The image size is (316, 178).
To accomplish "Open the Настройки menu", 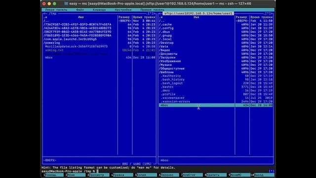I will [x=123, y=10].
